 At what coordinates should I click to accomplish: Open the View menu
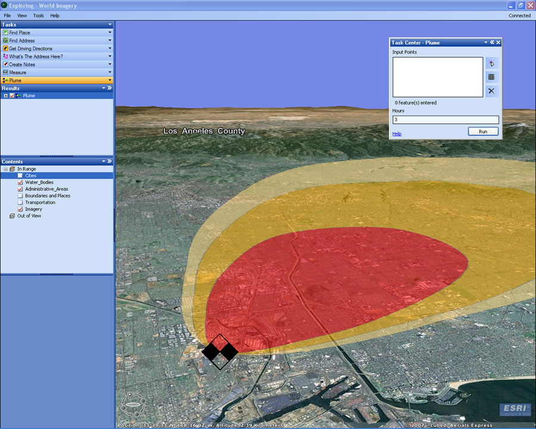point(22,15)
